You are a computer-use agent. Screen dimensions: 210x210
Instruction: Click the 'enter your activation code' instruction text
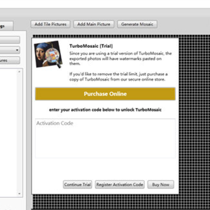point(105,110)
